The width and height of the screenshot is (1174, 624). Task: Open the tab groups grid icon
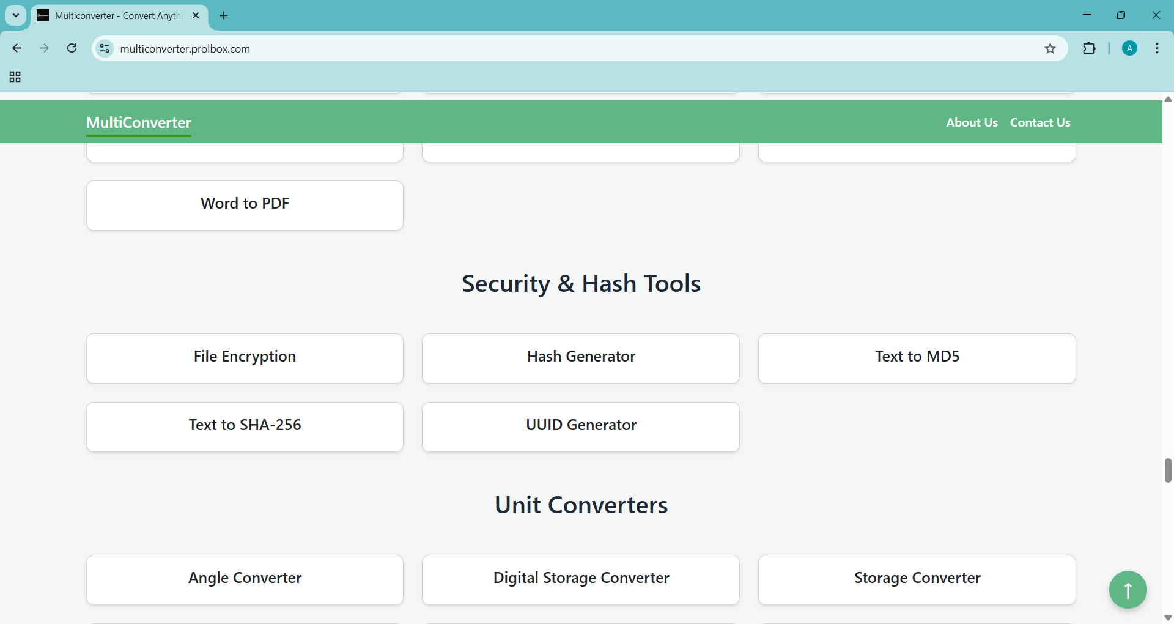pos(15,77)
